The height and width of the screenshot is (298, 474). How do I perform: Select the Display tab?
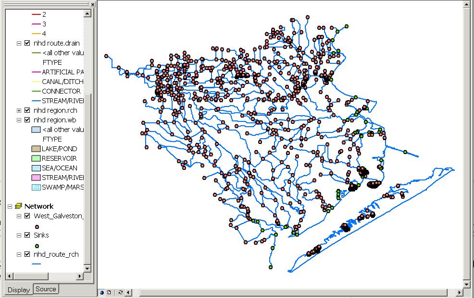pyautogui.click(x=18, y=289)
